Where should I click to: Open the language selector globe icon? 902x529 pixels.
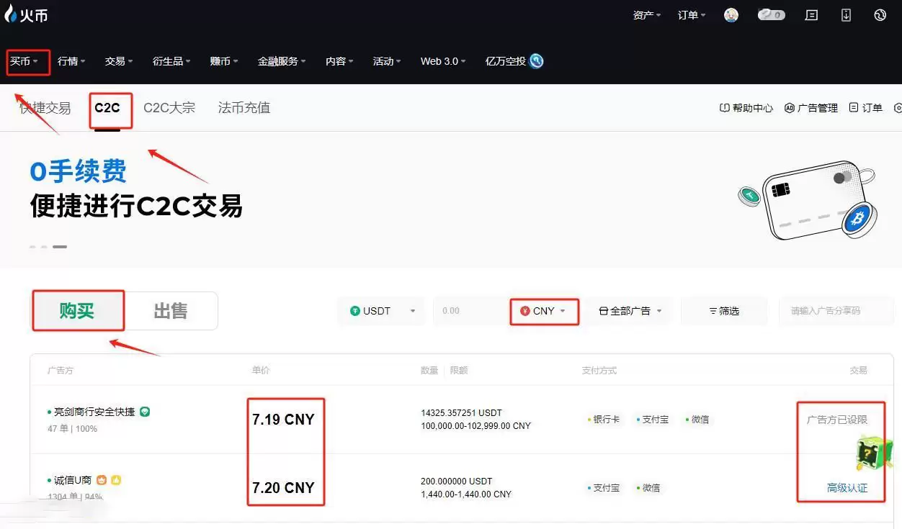pyautogui.click(x=880, y=14)
